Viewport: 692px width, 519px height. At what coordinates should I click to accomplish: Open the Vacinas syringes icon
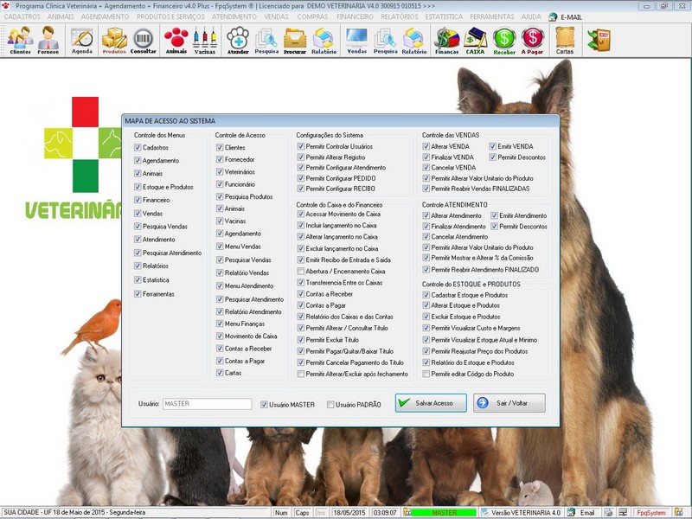click(205, 40)
